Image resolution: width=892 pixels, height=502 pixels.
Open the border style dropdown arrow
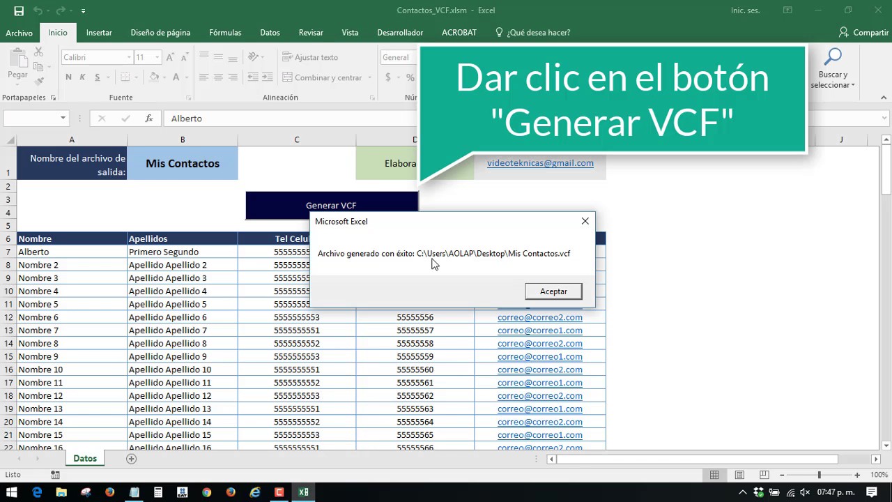coord(136,77)
